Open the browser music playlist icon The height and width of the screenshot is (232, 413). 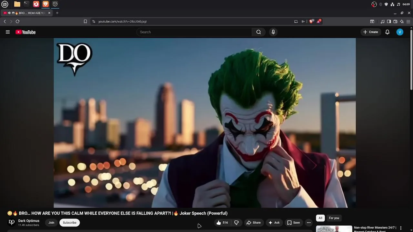point(382,21)
